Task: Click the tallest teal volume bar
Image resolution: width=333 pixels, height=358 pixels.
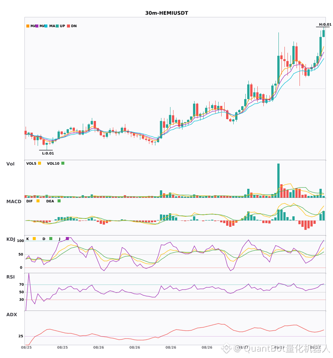Action: (x=278, y=181)
